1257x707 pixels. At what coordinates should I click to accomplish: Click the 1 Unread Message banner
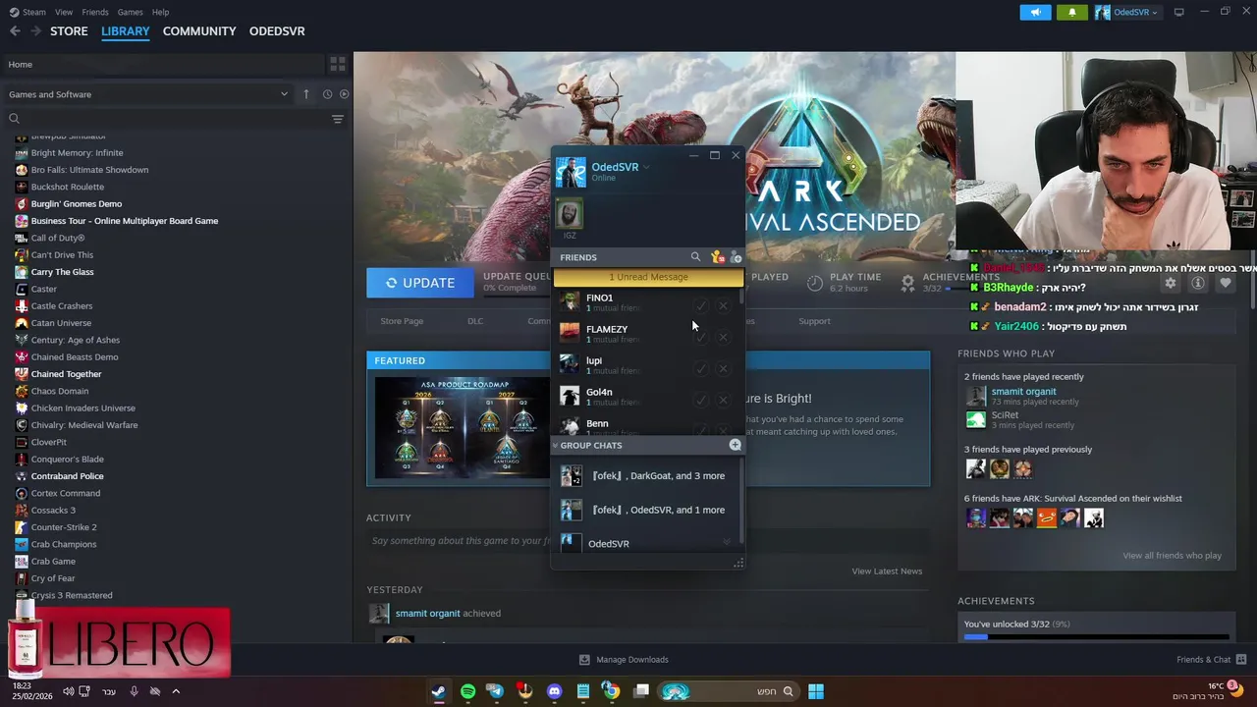(648, 277)
